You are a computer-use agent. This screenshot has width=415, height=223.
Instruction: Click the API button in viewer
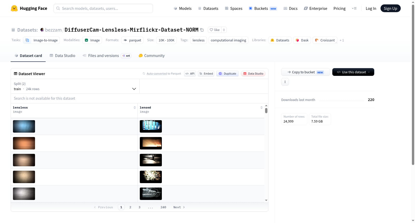coord(190,74)
